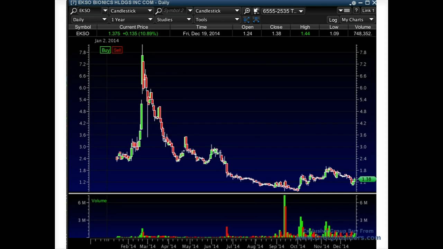The height and width of the screenshot is (249, 443).
Task: Click the green Volume label in lower pane
Action: (99, 201)
